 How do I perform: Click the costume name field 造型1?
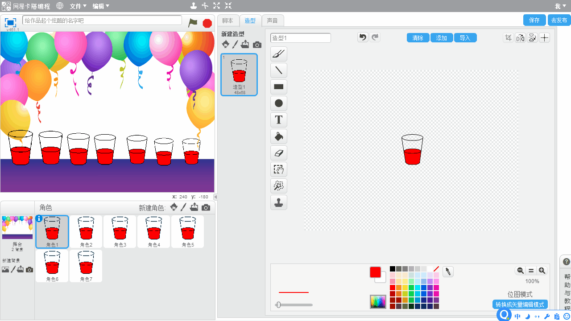[301, 38]
